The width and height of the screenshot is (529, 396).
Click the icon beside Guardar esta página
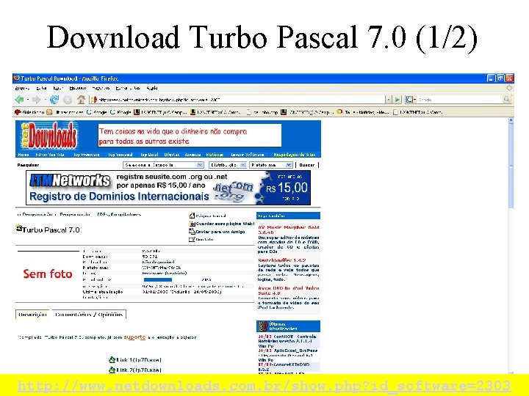pyautogui.click(x=192, y=224)
